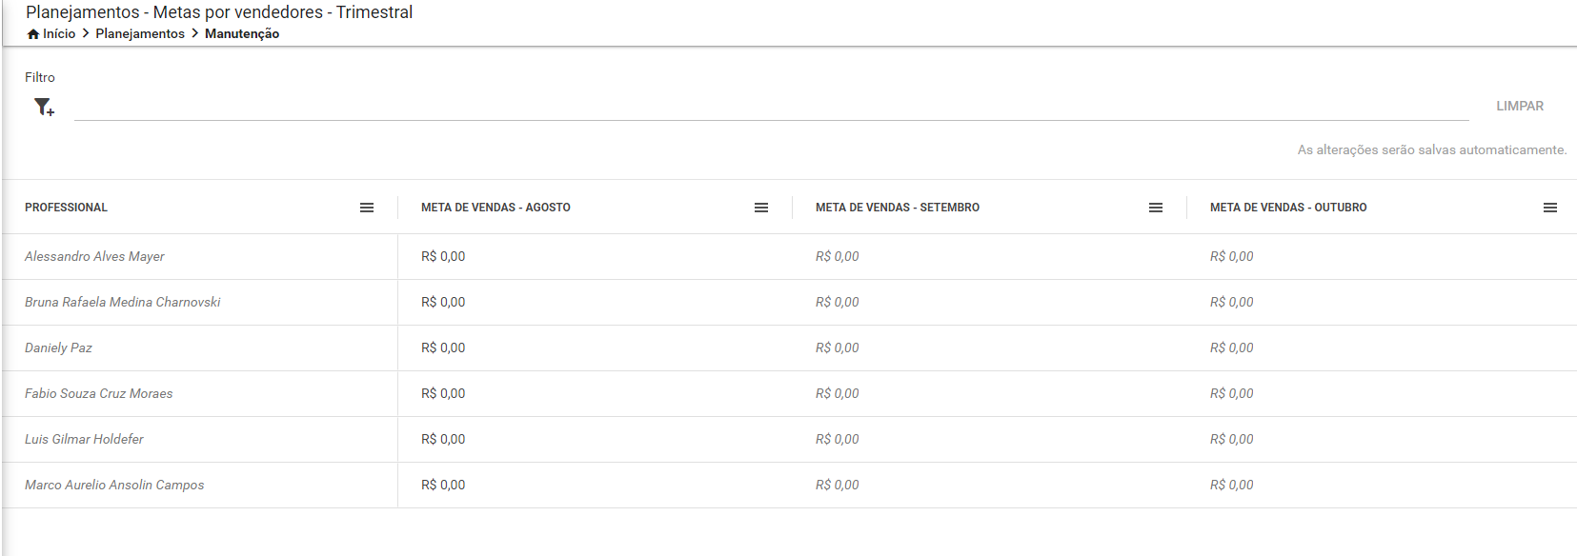The width and height of the screenshot is (1577, 556).
Task: Sort by META DE VENDAS - AGOSTO header
Action: [495, 208]
